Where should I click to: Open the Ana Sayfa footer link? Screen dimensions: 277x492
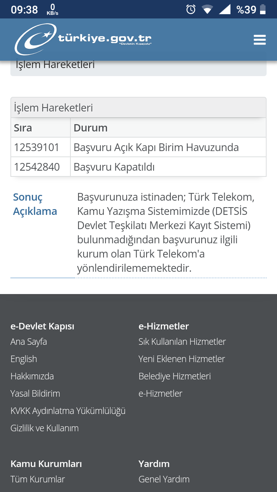coord(29,342)
